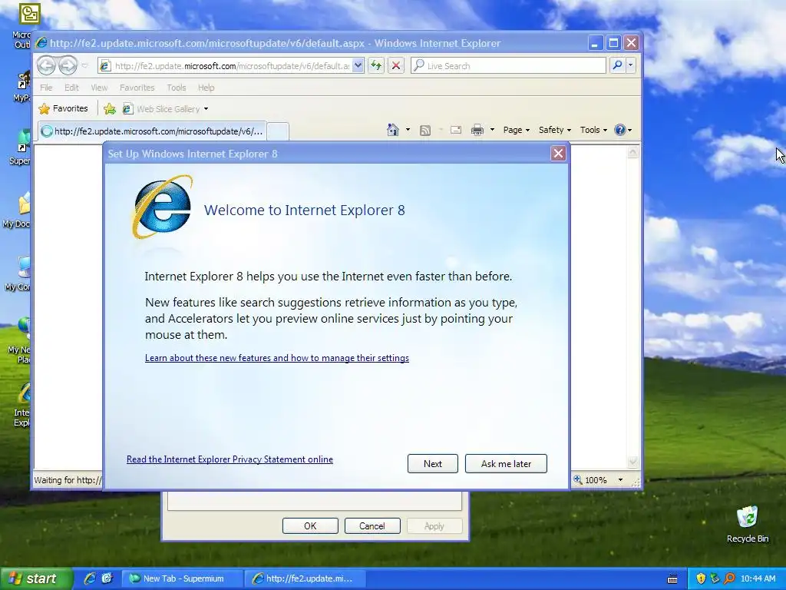
Task: Click the Stop loading red X icon
Action: 396,66
